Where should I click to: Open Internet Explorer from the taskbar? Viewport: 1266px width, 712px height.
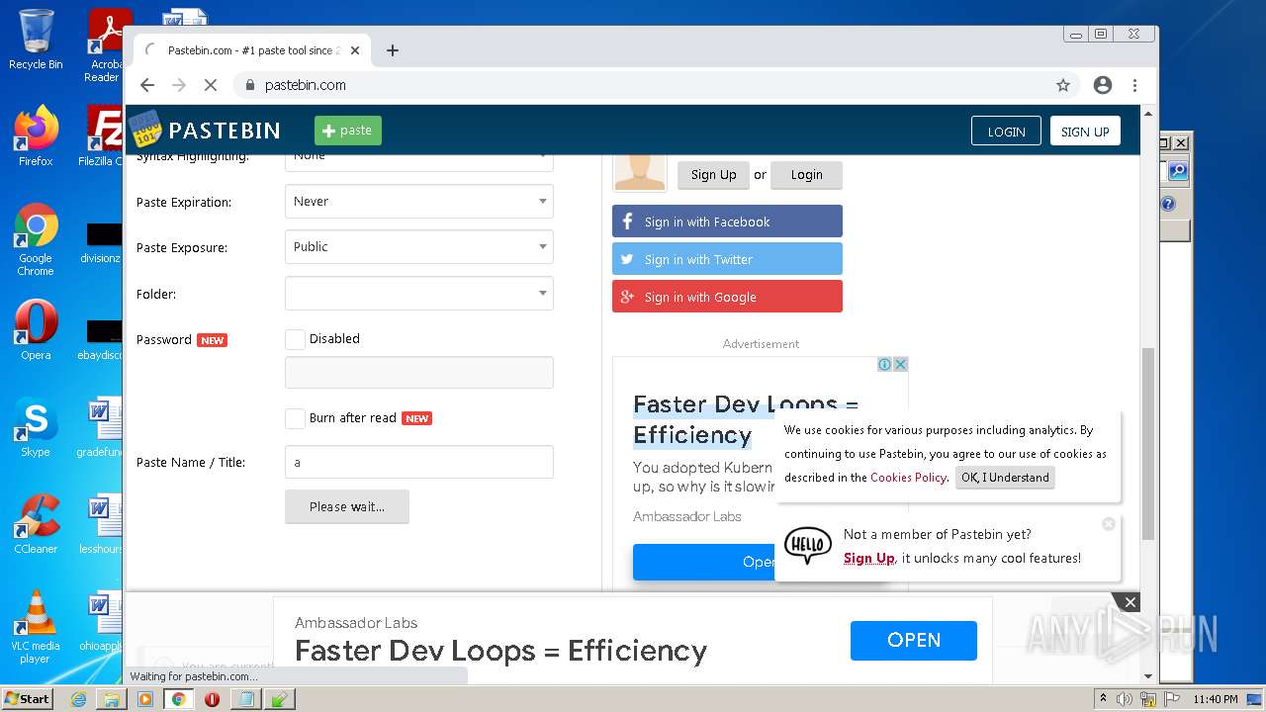(x=78, y=699)
